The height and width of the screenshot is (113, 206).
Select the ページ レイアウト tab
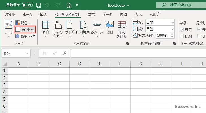pos(68,14)
